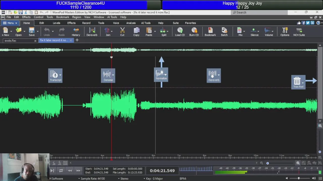Click the LinkedIn share icon
Screen dimensions: 323x181
click(312, 23)
